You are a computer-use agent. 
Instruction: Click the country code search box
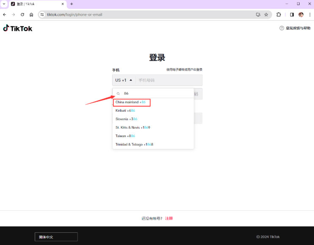pos(153,94)
